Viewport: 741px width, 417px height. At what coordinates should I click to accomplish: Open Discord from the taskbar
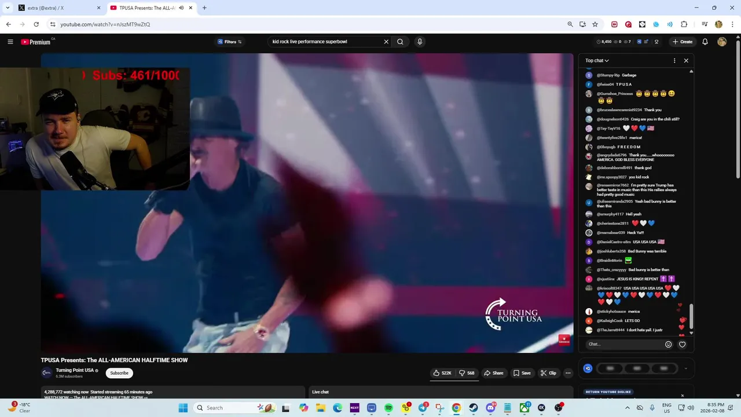[490, 408]
